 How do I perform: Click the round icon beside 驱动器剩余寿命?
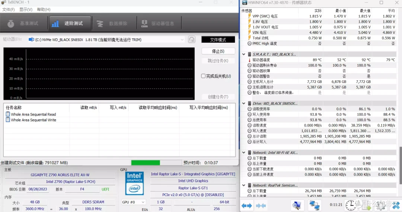(249, 65)
